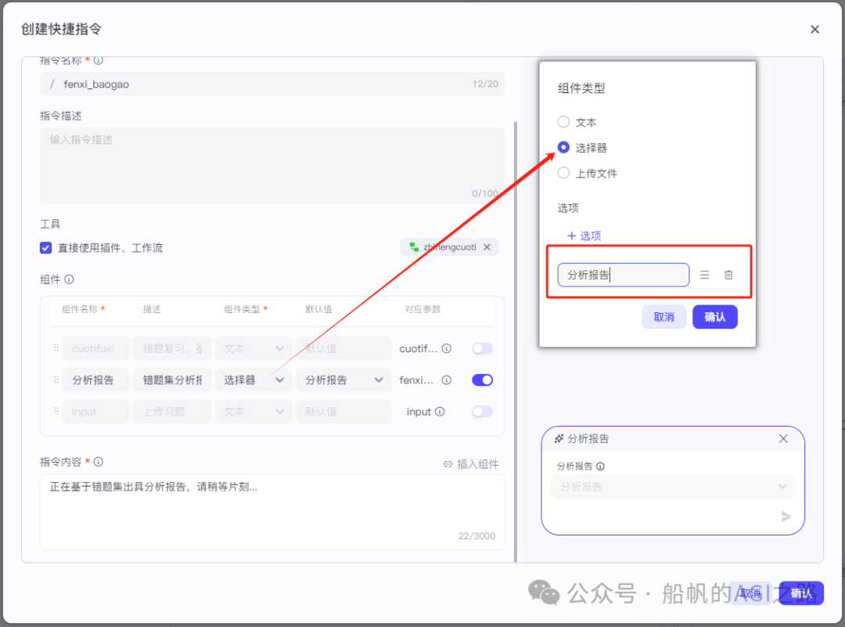Click info icon next to 指令内容
This screenshot has height=627, width=845.
tap(98, 462)
